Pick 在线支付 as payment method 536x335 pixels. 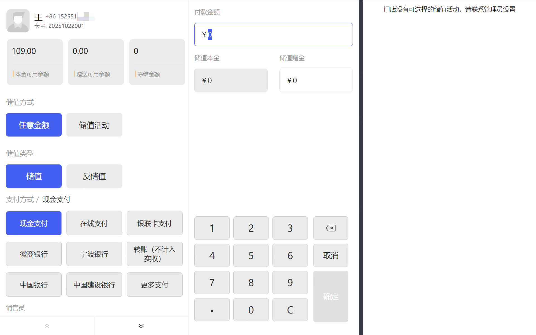click(94, 223)
